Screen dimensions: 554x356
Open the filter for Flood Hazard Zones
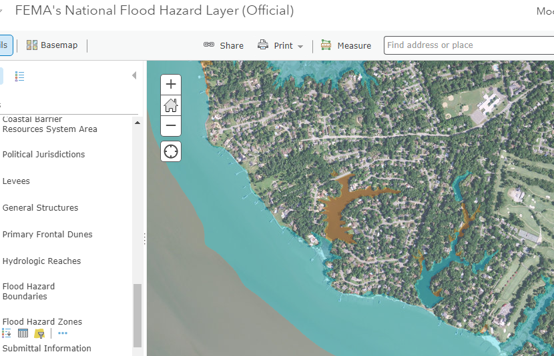pyautogui.click(x=39, y=333)
